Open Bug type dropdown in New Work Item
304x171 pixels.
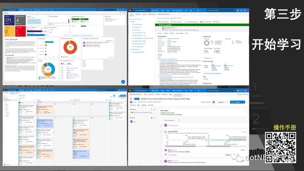pyautogui.click(x=59, y=32)
